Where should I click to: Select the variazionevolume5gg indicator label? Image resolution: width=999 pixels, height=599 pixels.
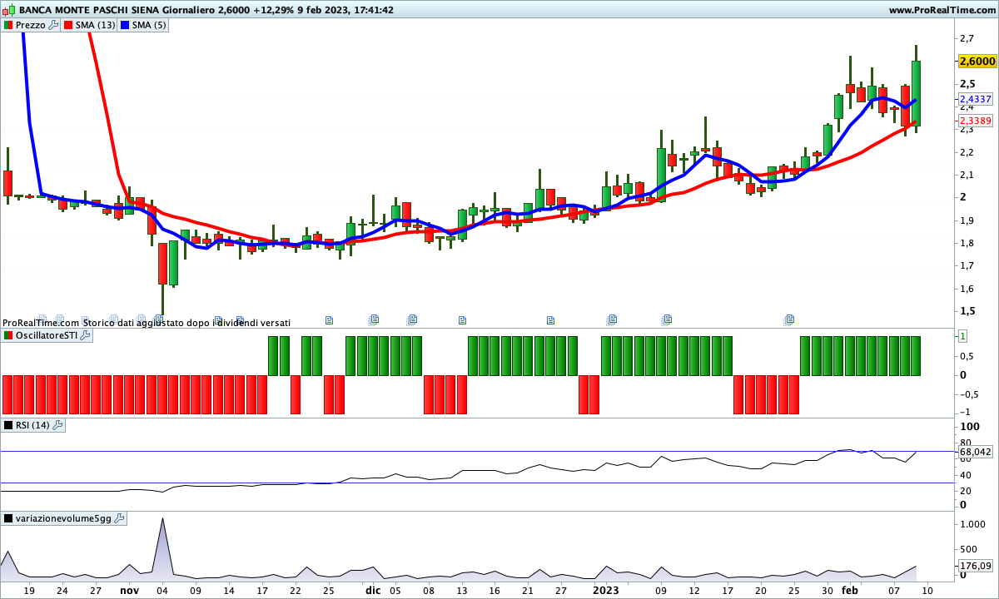[63, 518]
